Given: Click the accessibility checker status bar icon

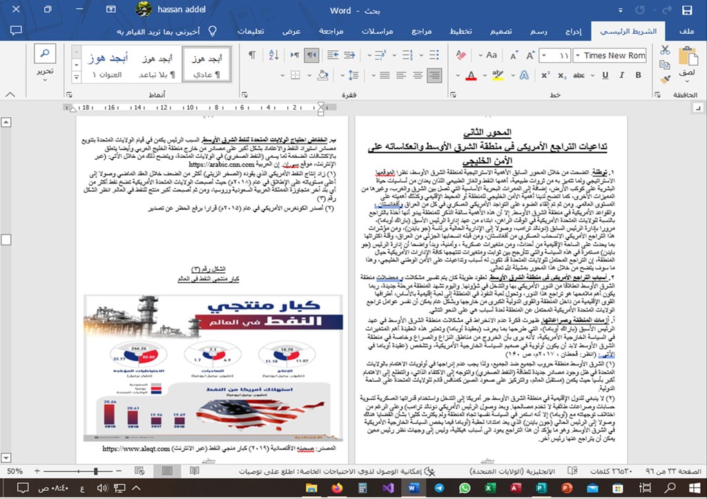Looking at the screenshot, I should [x=431, y=471].
